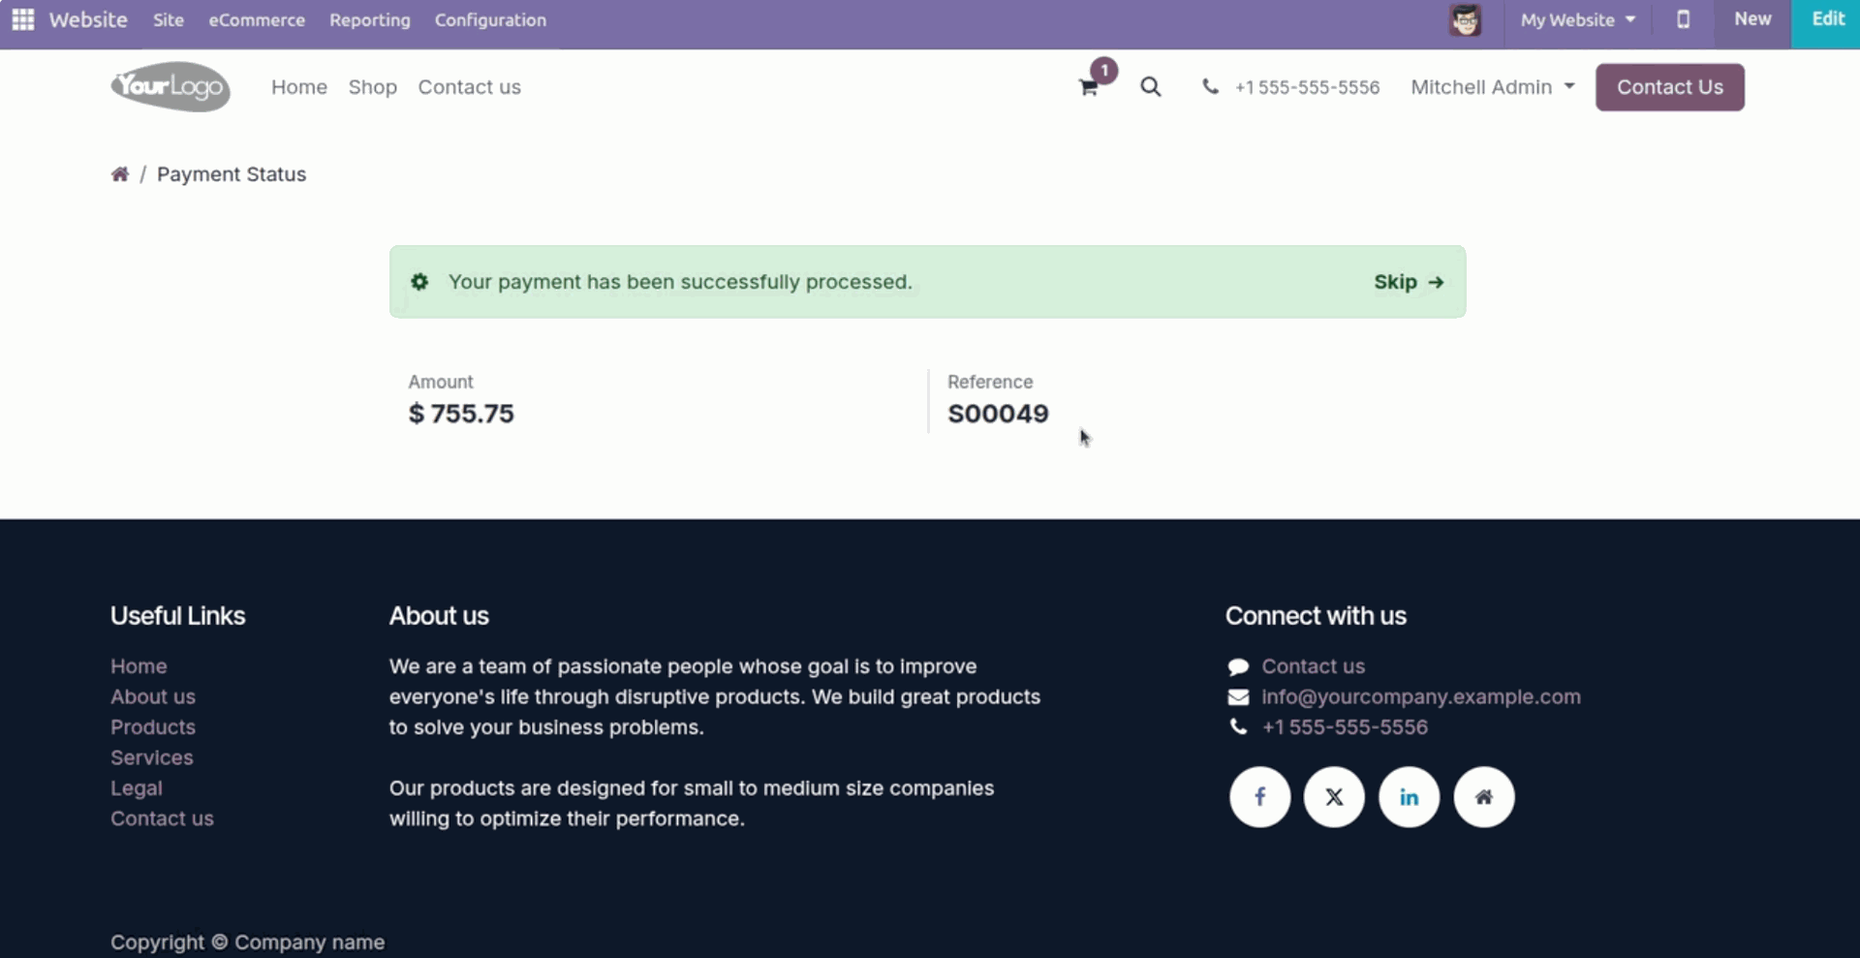The image size is (1860, 958).
Task: Expand the Mitchell Admin account dropdown
Action: tap(1492, 87)
